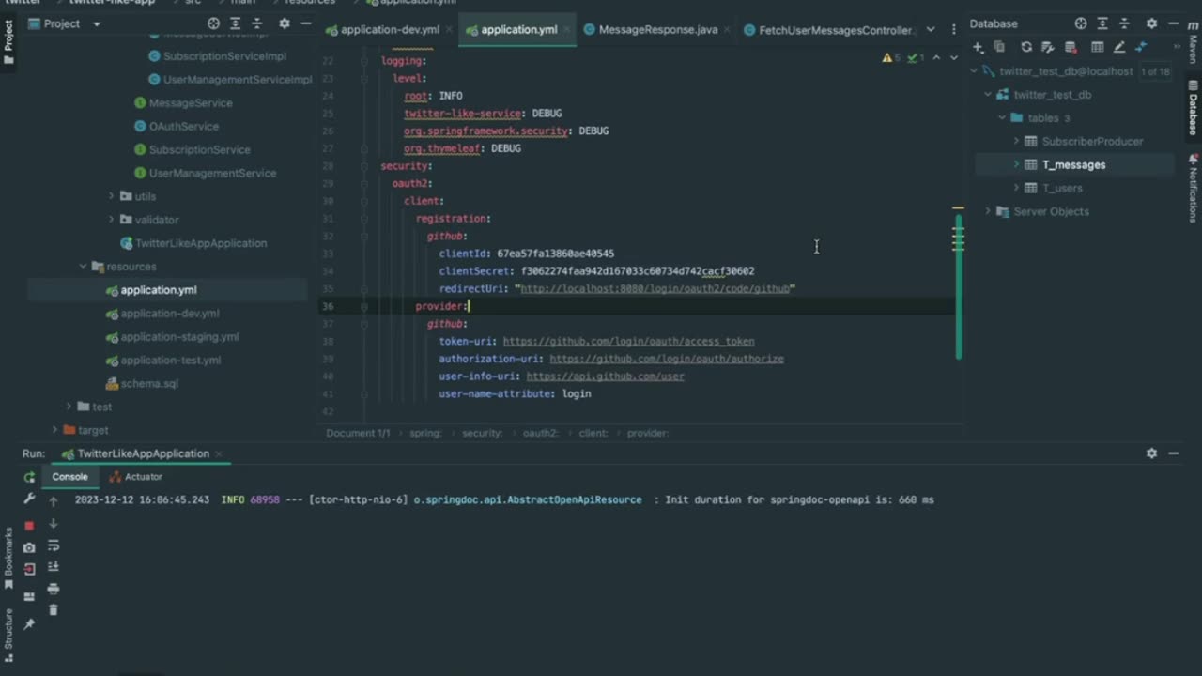The width and height of the screenshot is (1202, 676).
Task: Expand the target folder
Action: tap(54, 430)
